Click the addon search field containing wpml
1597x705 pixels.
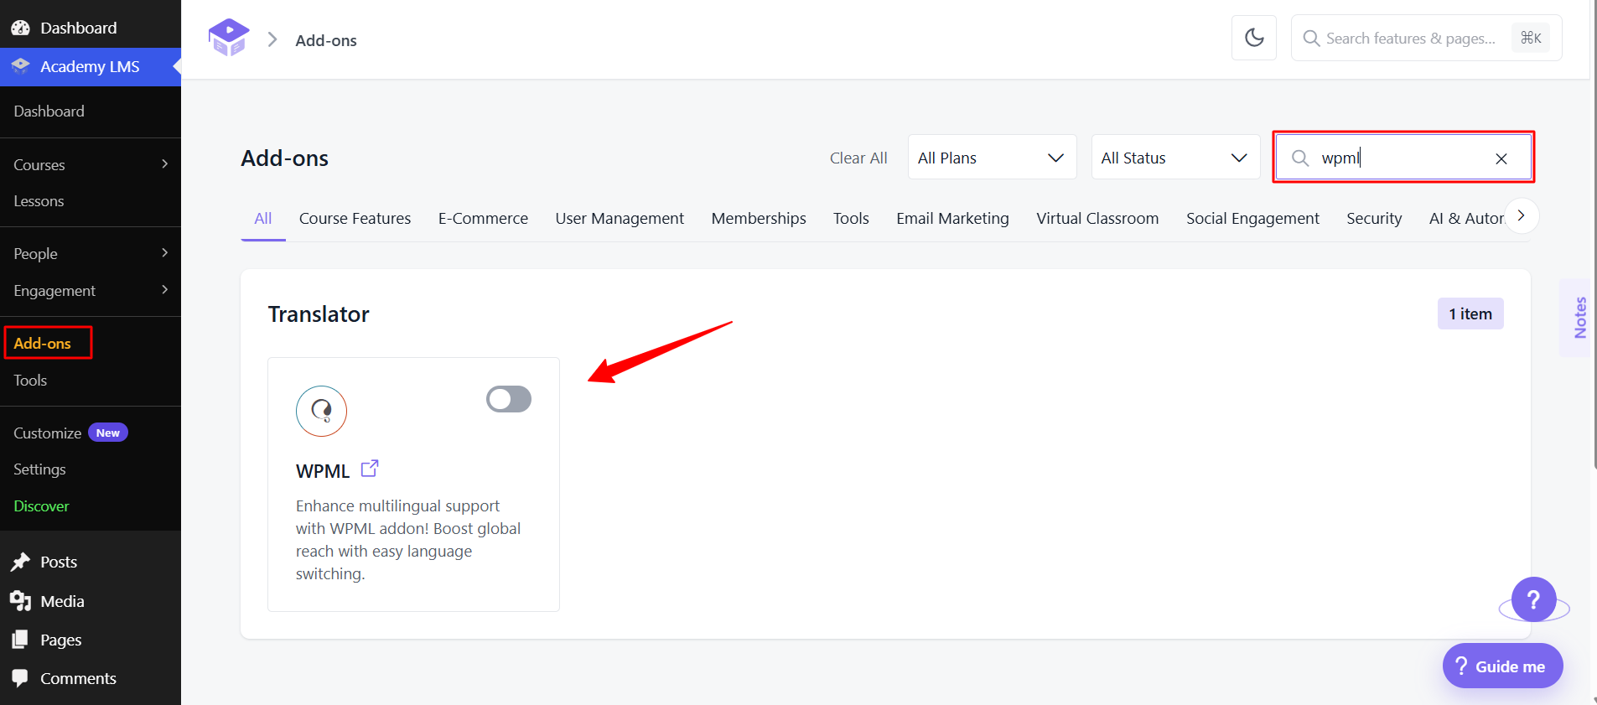coord(1403,157)
